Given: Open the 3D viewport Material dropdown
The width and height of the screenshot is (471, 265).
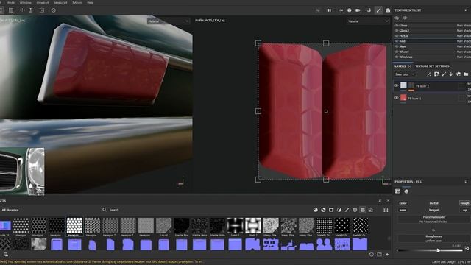Looking at the screenshot, I should click(169, 21).
